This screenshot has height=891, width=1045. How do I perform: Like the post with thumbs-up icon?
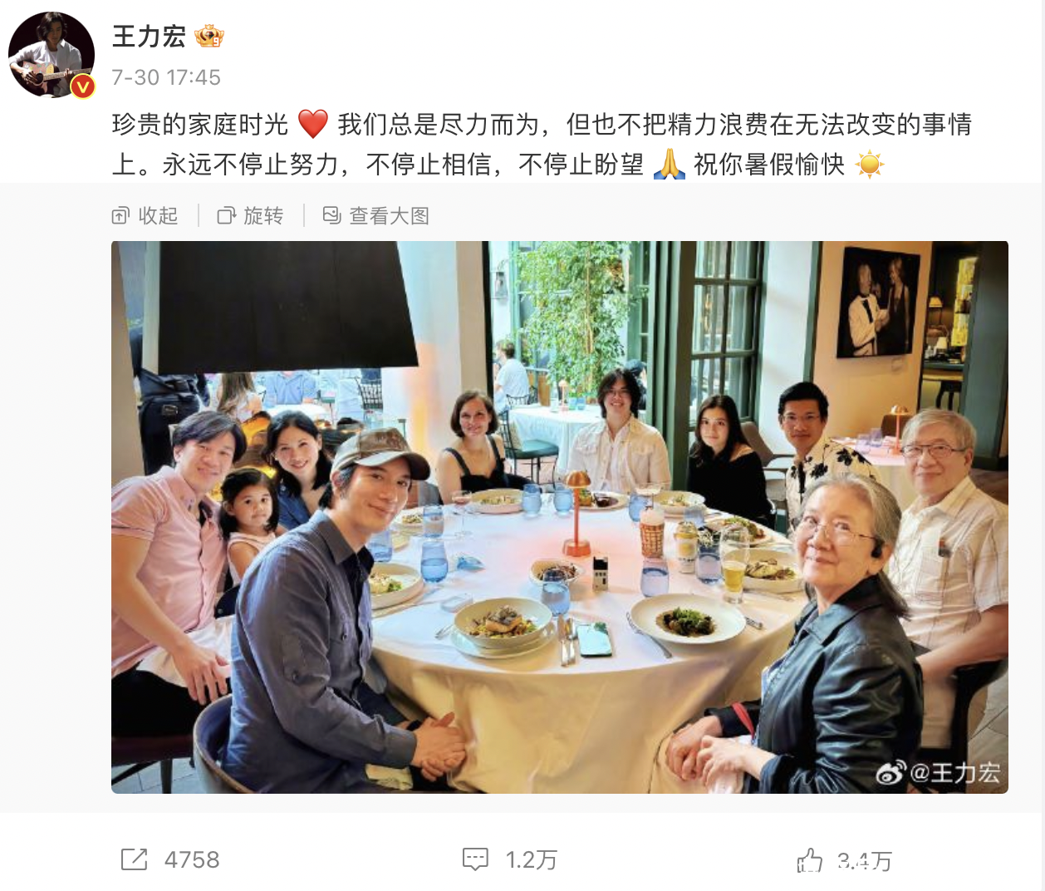click(810, 860)
